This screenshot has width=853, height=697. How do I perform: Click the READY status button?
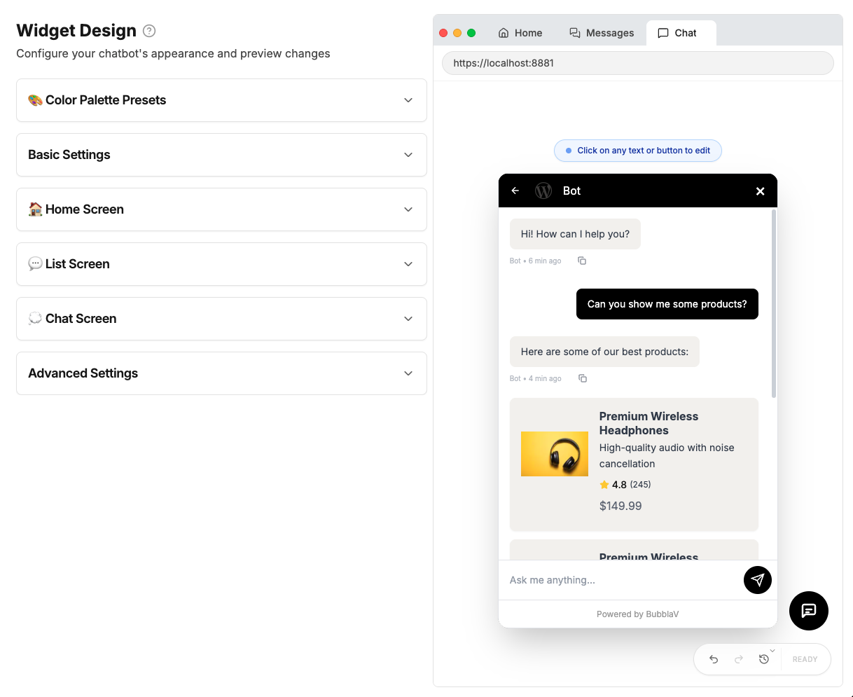805,659
